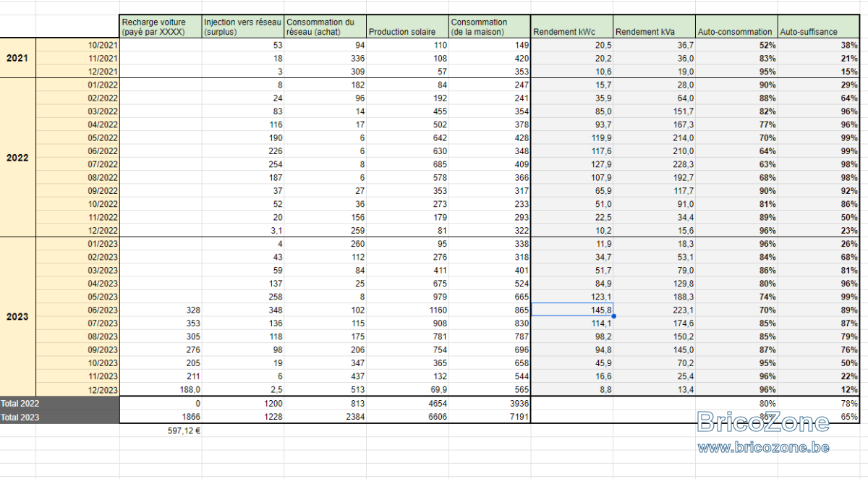Click the 642 production cell for 05/2022
Image resolution: width=868 pixels, height=479 pixels.
(407, 137)
